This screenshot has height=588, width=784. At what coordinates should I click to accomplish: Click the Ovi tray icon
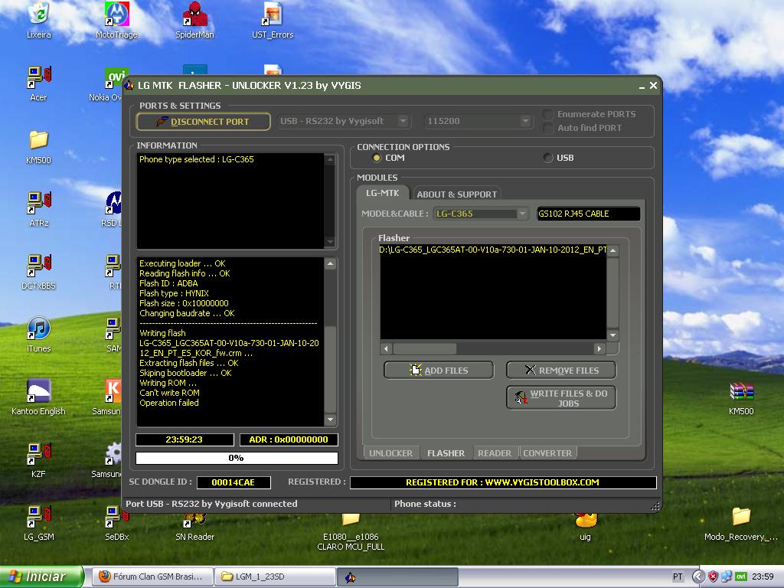[741, 577]
